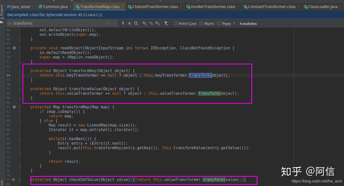Enable the Regex checkbox

coord(219,23)
